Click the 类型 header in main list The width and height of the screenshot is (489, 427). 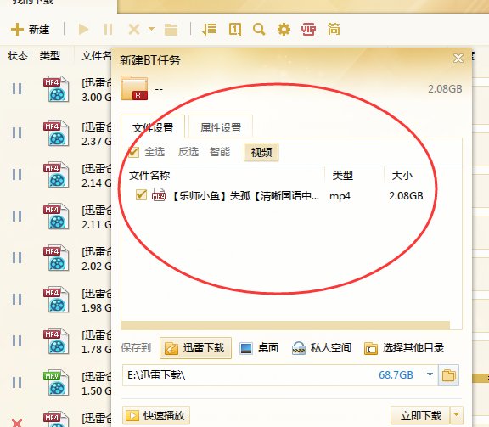click(49, 56)
